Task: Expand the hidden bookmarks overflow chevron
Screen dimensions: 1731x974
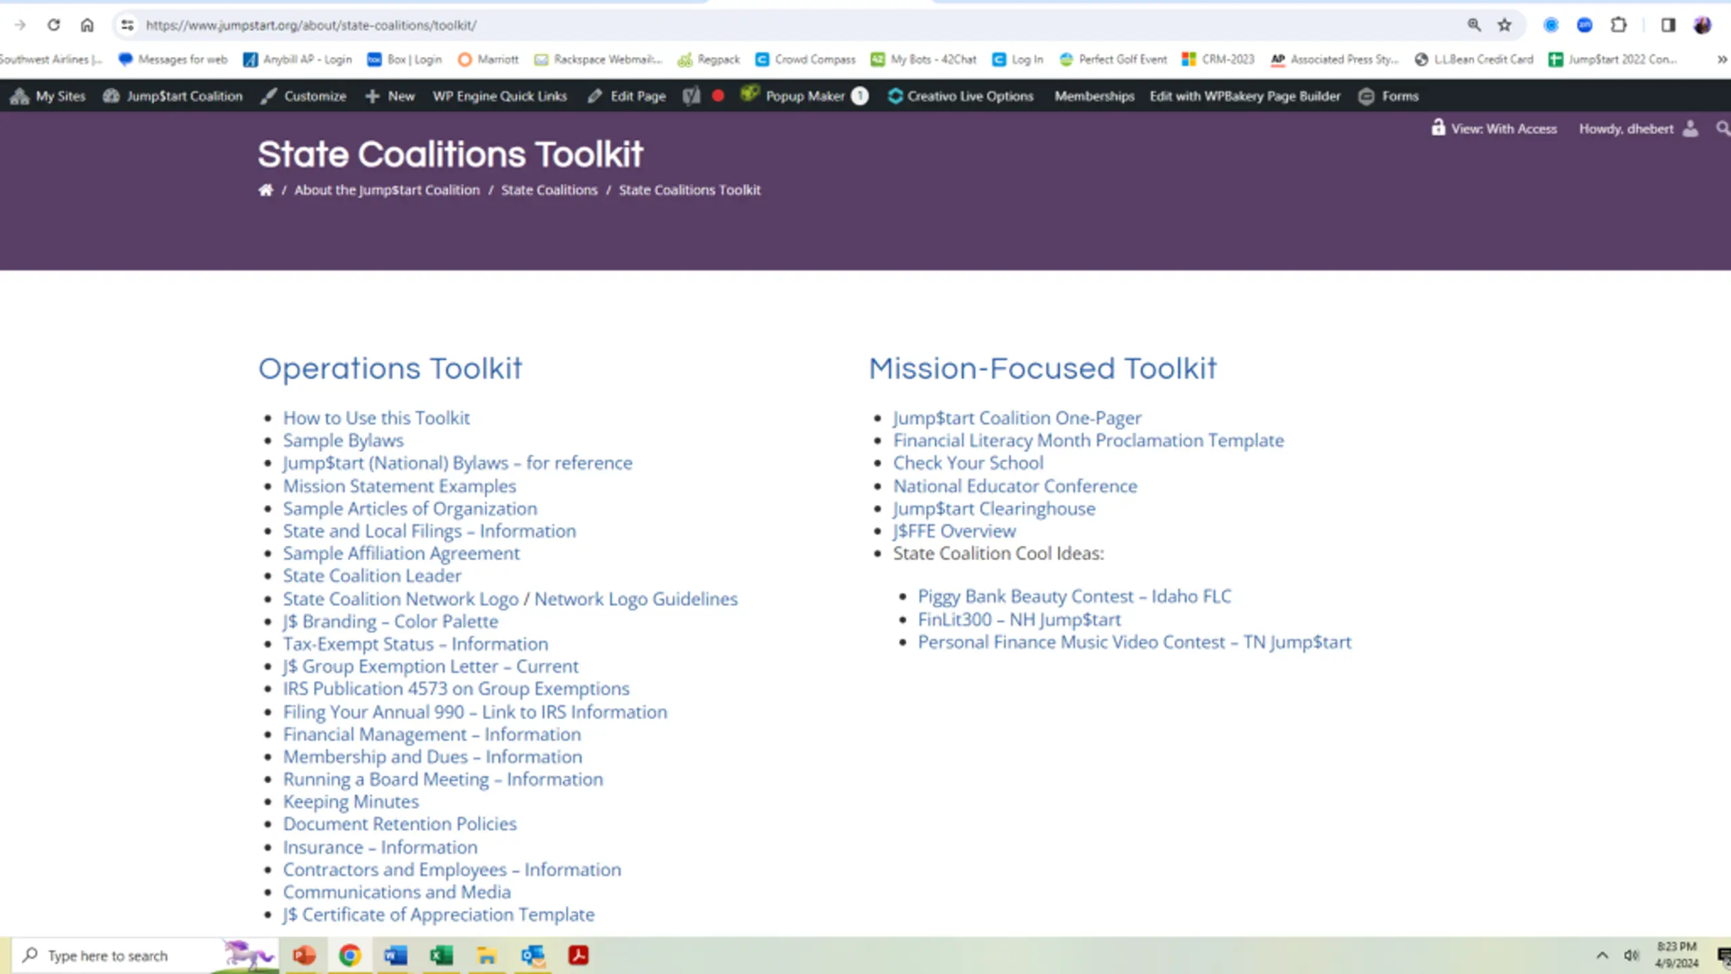Action: (x=1722, y=60)
